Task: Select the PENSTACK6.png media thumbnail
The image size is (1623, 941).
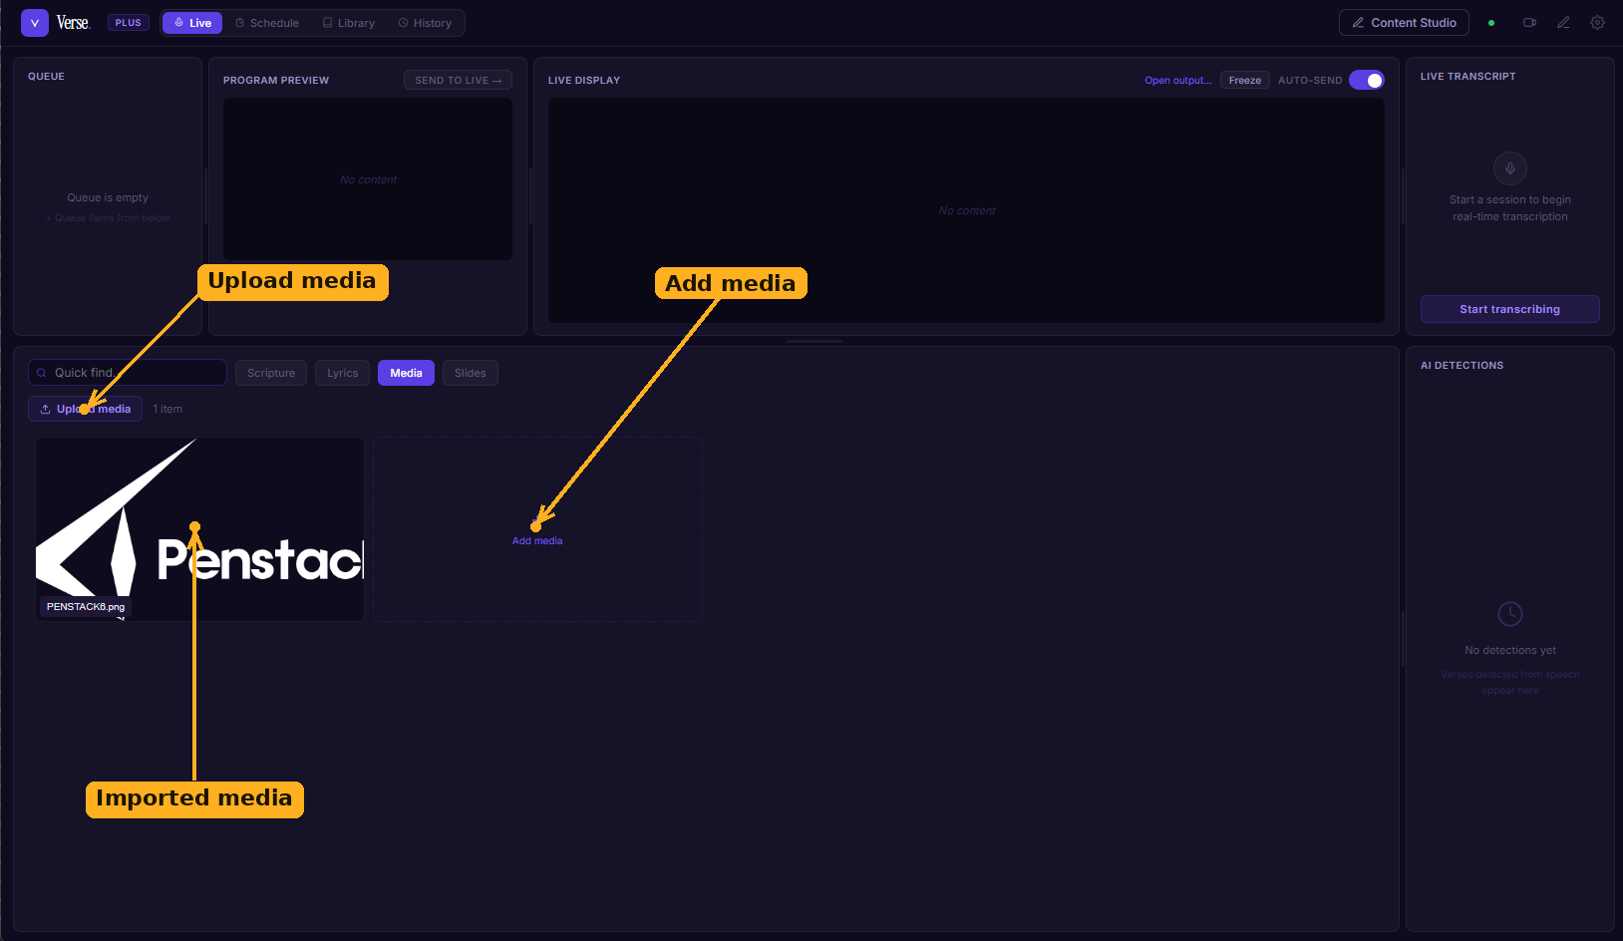Action: 199,529
